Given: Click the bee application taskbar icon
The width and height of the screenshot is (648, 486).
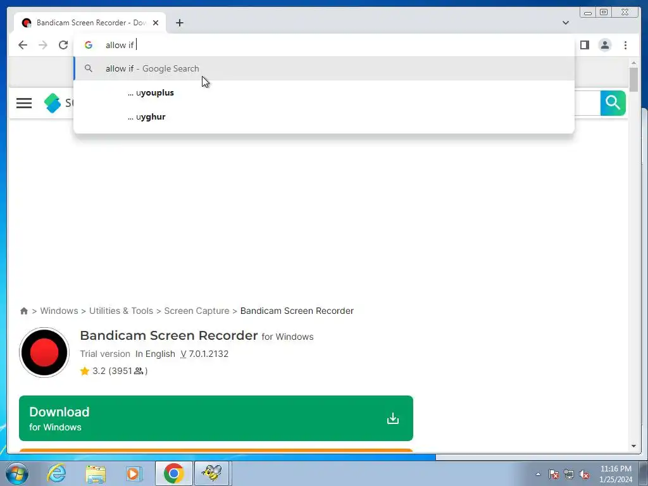Looking at the screenshot, I should 211,473.
